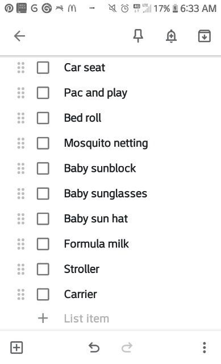221x364 pixels.
Task: Add a reminder with the bell icon
Action: pyautogui.click(x=171, y=36)
